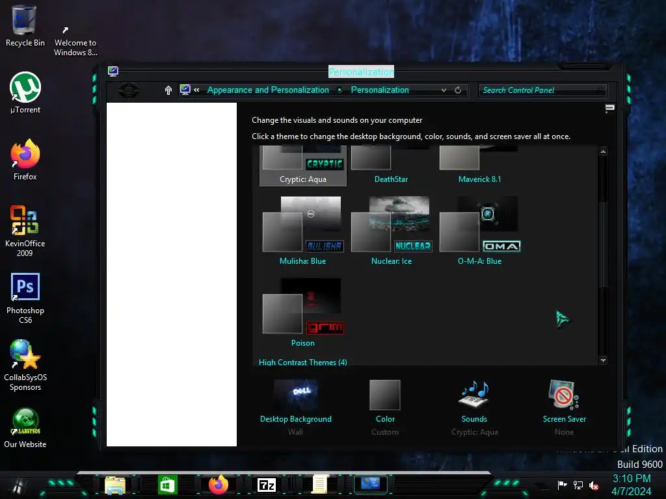Viewport: 666px width, 499px height.
Task: Open the clock showing 3:10 PM
Action: click(631, 479)
